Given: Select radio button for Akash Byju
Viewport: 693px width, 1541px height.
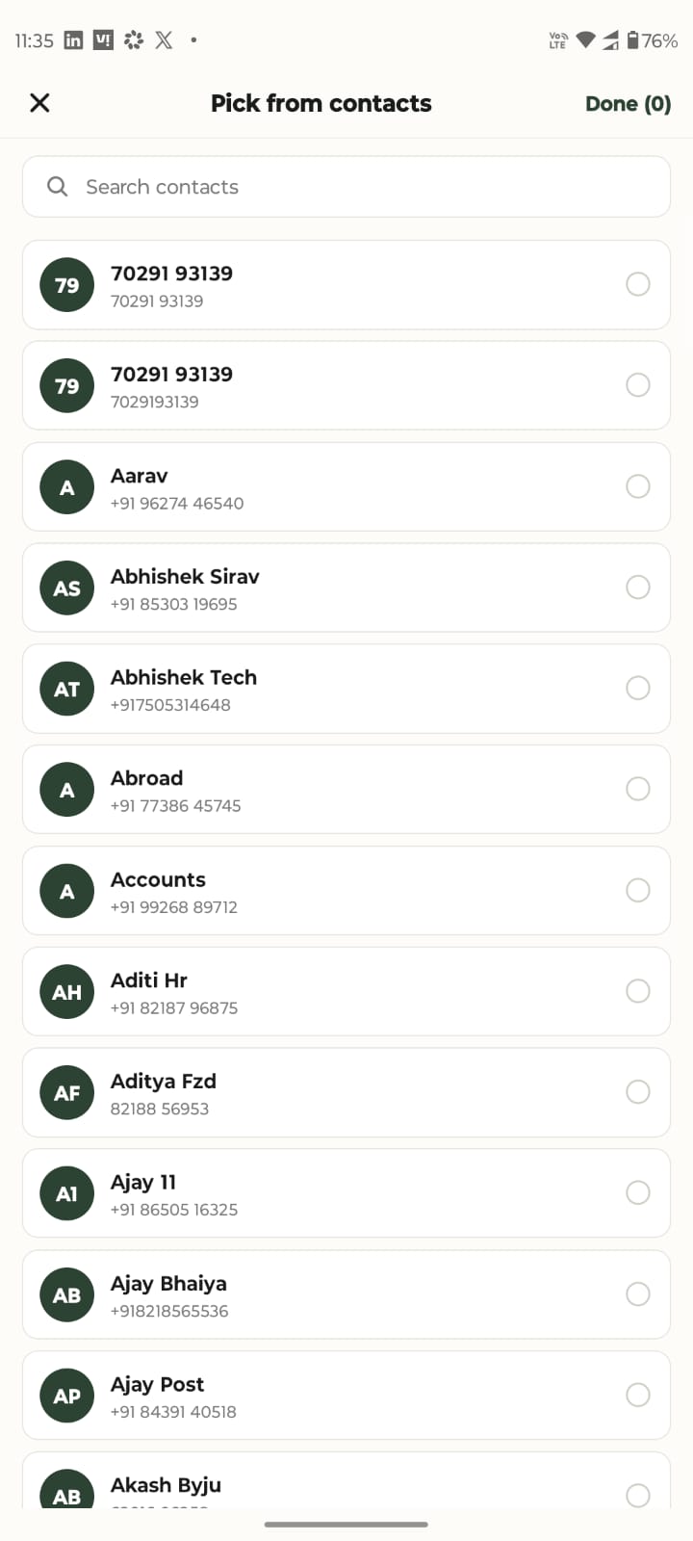Looking at the screenshot, I should click(x=638, y=1495).
